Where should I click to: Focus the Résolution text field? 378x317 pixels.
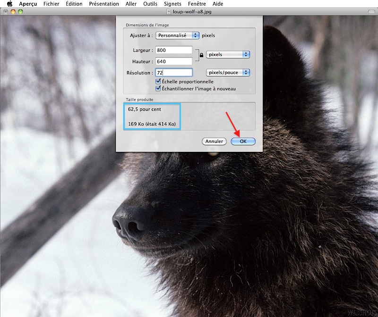(173, 73)
